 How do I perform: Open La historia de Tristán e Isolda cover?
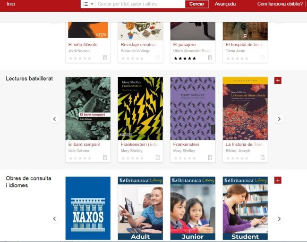(245, 108)
